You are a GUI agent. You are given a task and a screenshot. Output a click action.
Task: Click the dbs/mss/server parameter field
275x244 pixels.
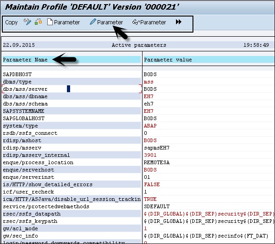coord(25,89)
